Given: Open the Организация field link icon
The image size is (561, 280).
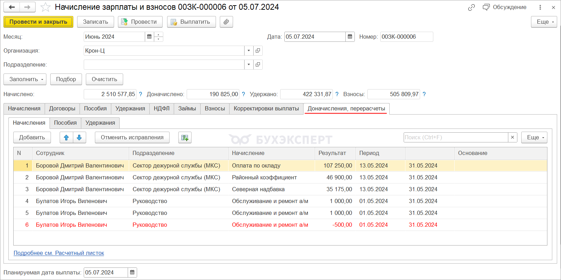Looking at the screenshot, I should pyautogui.click(x=258, y=50).
